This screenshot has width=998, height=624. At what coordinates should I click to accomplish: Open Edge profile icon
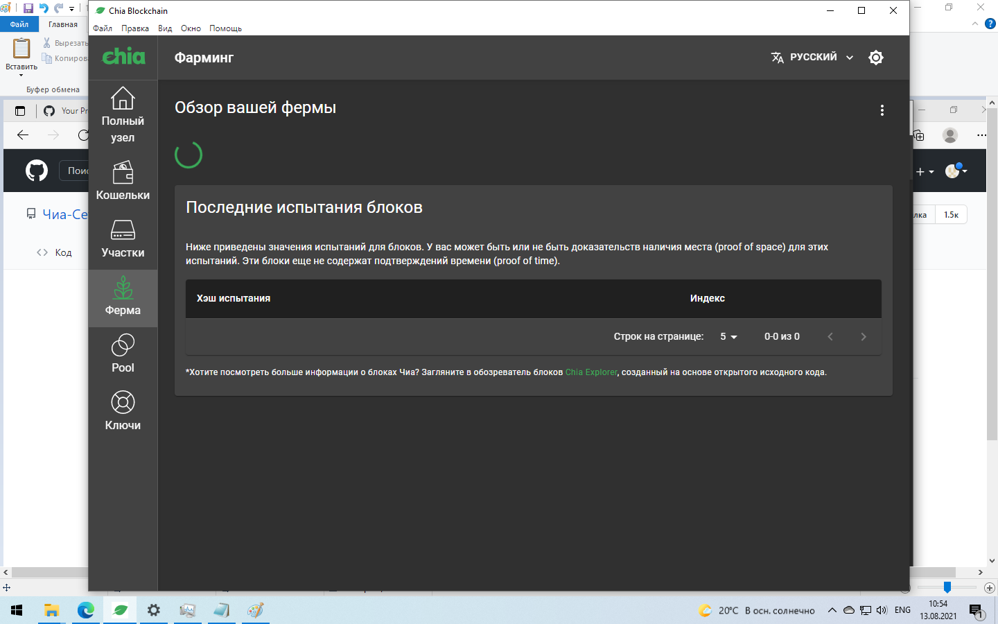pyautogui.click(x=950, y=135)
